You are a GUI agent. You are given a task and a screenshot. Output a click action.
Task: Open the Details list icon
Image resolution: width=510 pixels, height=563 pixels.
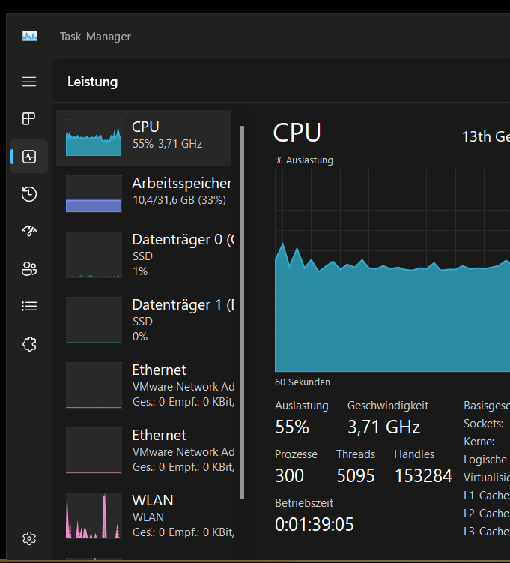(29, 307)
